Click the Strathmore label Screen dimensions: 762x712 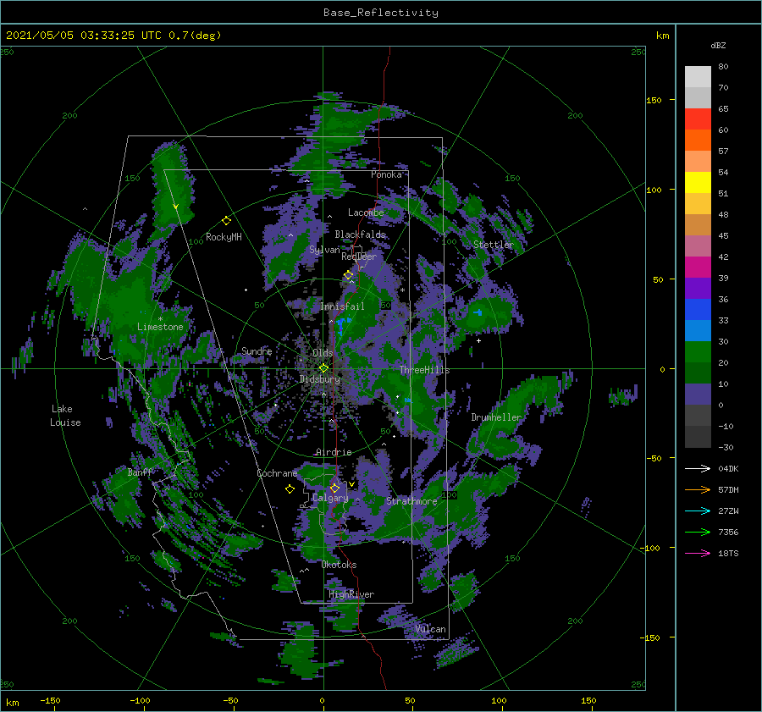pos(411,501)
